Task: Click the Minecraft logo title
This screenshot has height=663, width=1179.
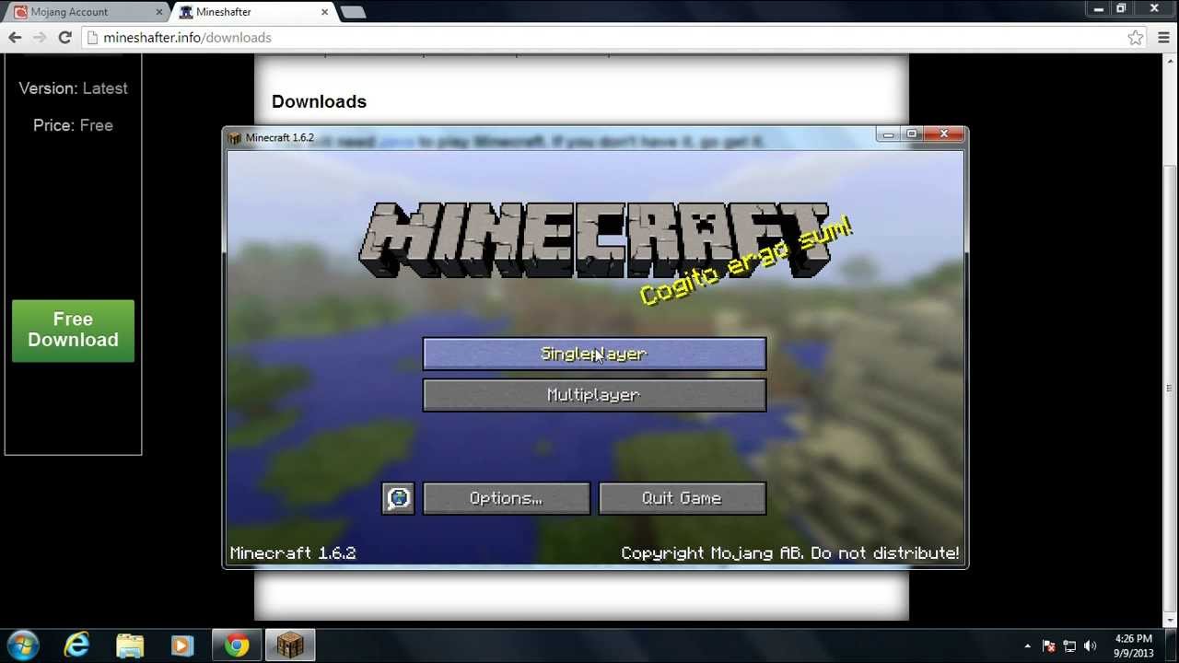Action: point(594,239)
